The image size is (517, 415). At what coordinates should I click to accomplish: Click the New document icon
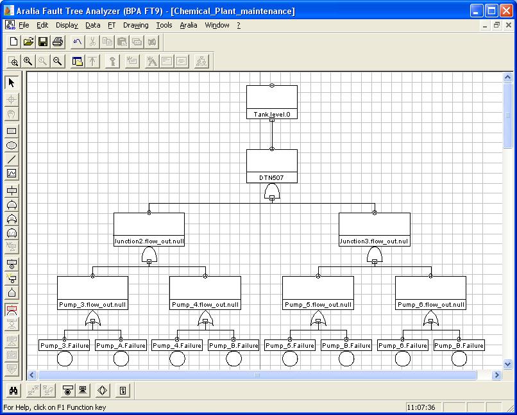(13, 42)
